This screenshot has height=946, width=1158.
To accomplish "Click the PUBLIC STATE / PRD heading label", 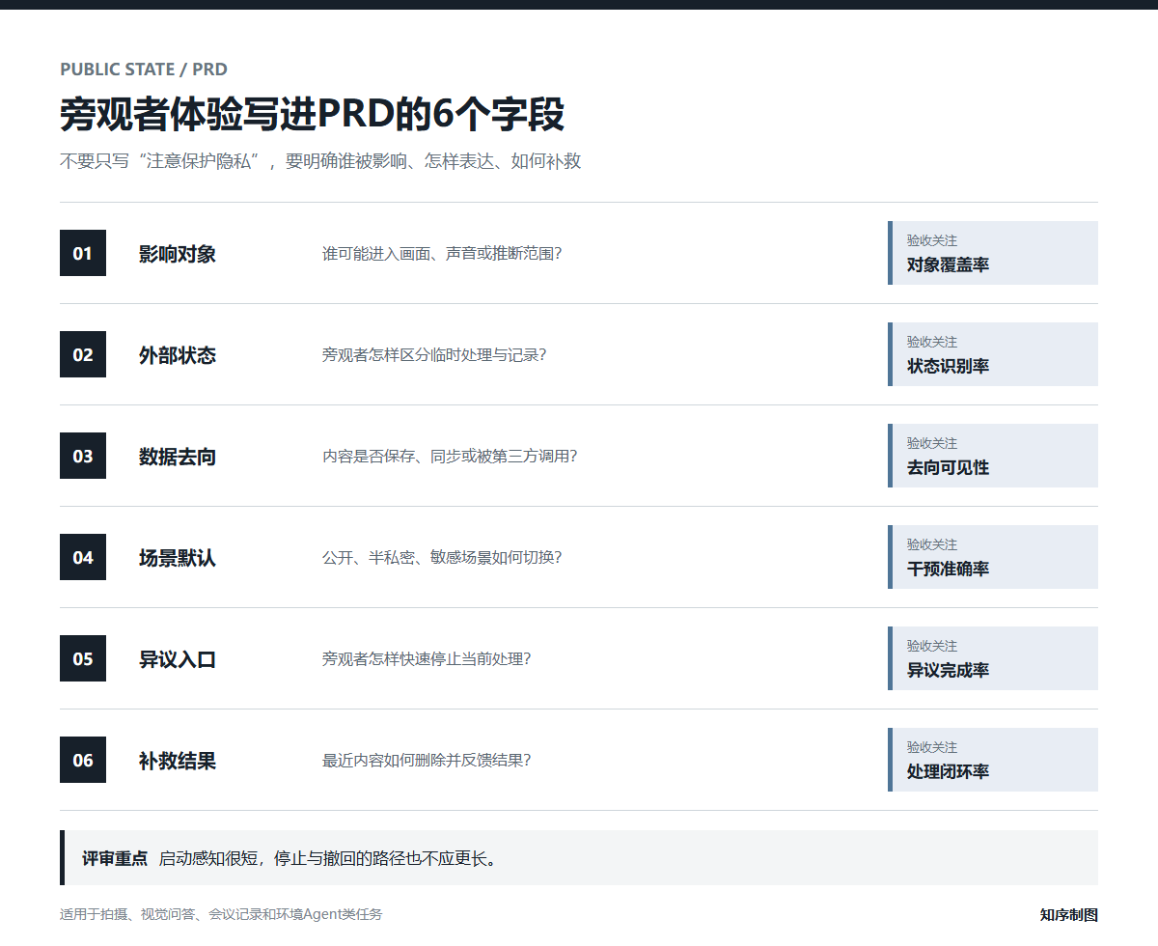I will (x=144, y=70).
